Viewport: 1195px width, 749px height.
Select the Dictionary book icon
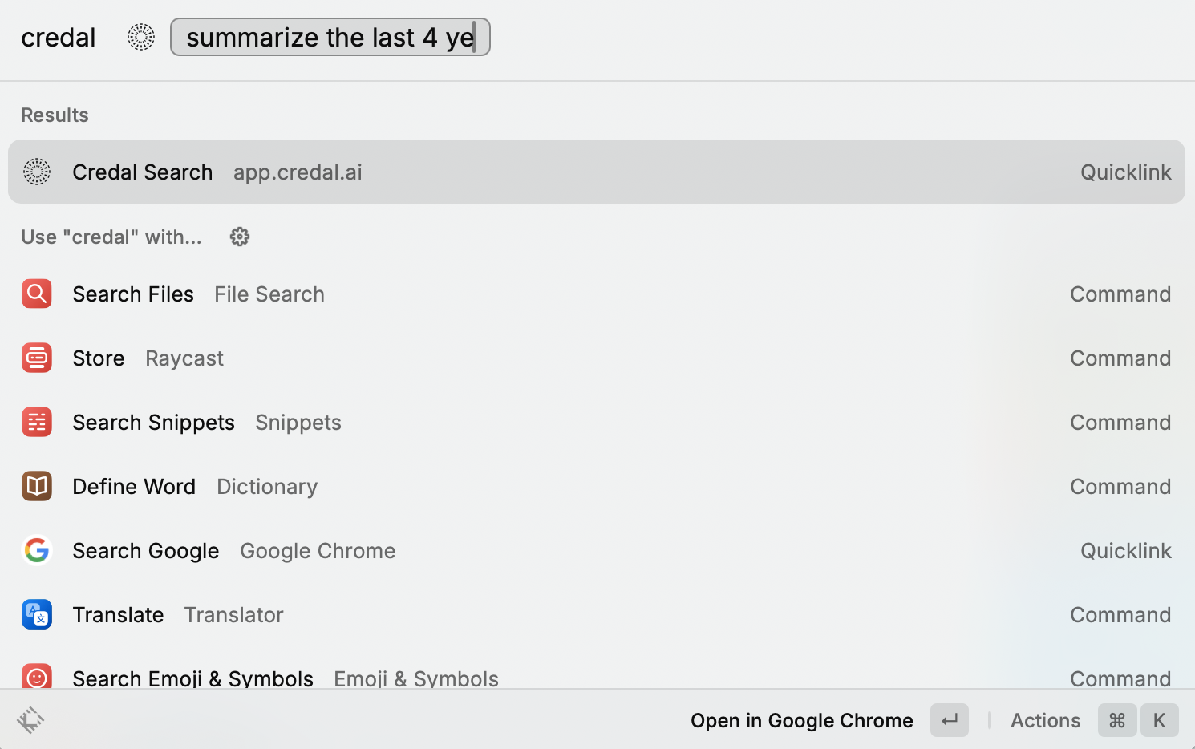(x=37, y=486)
